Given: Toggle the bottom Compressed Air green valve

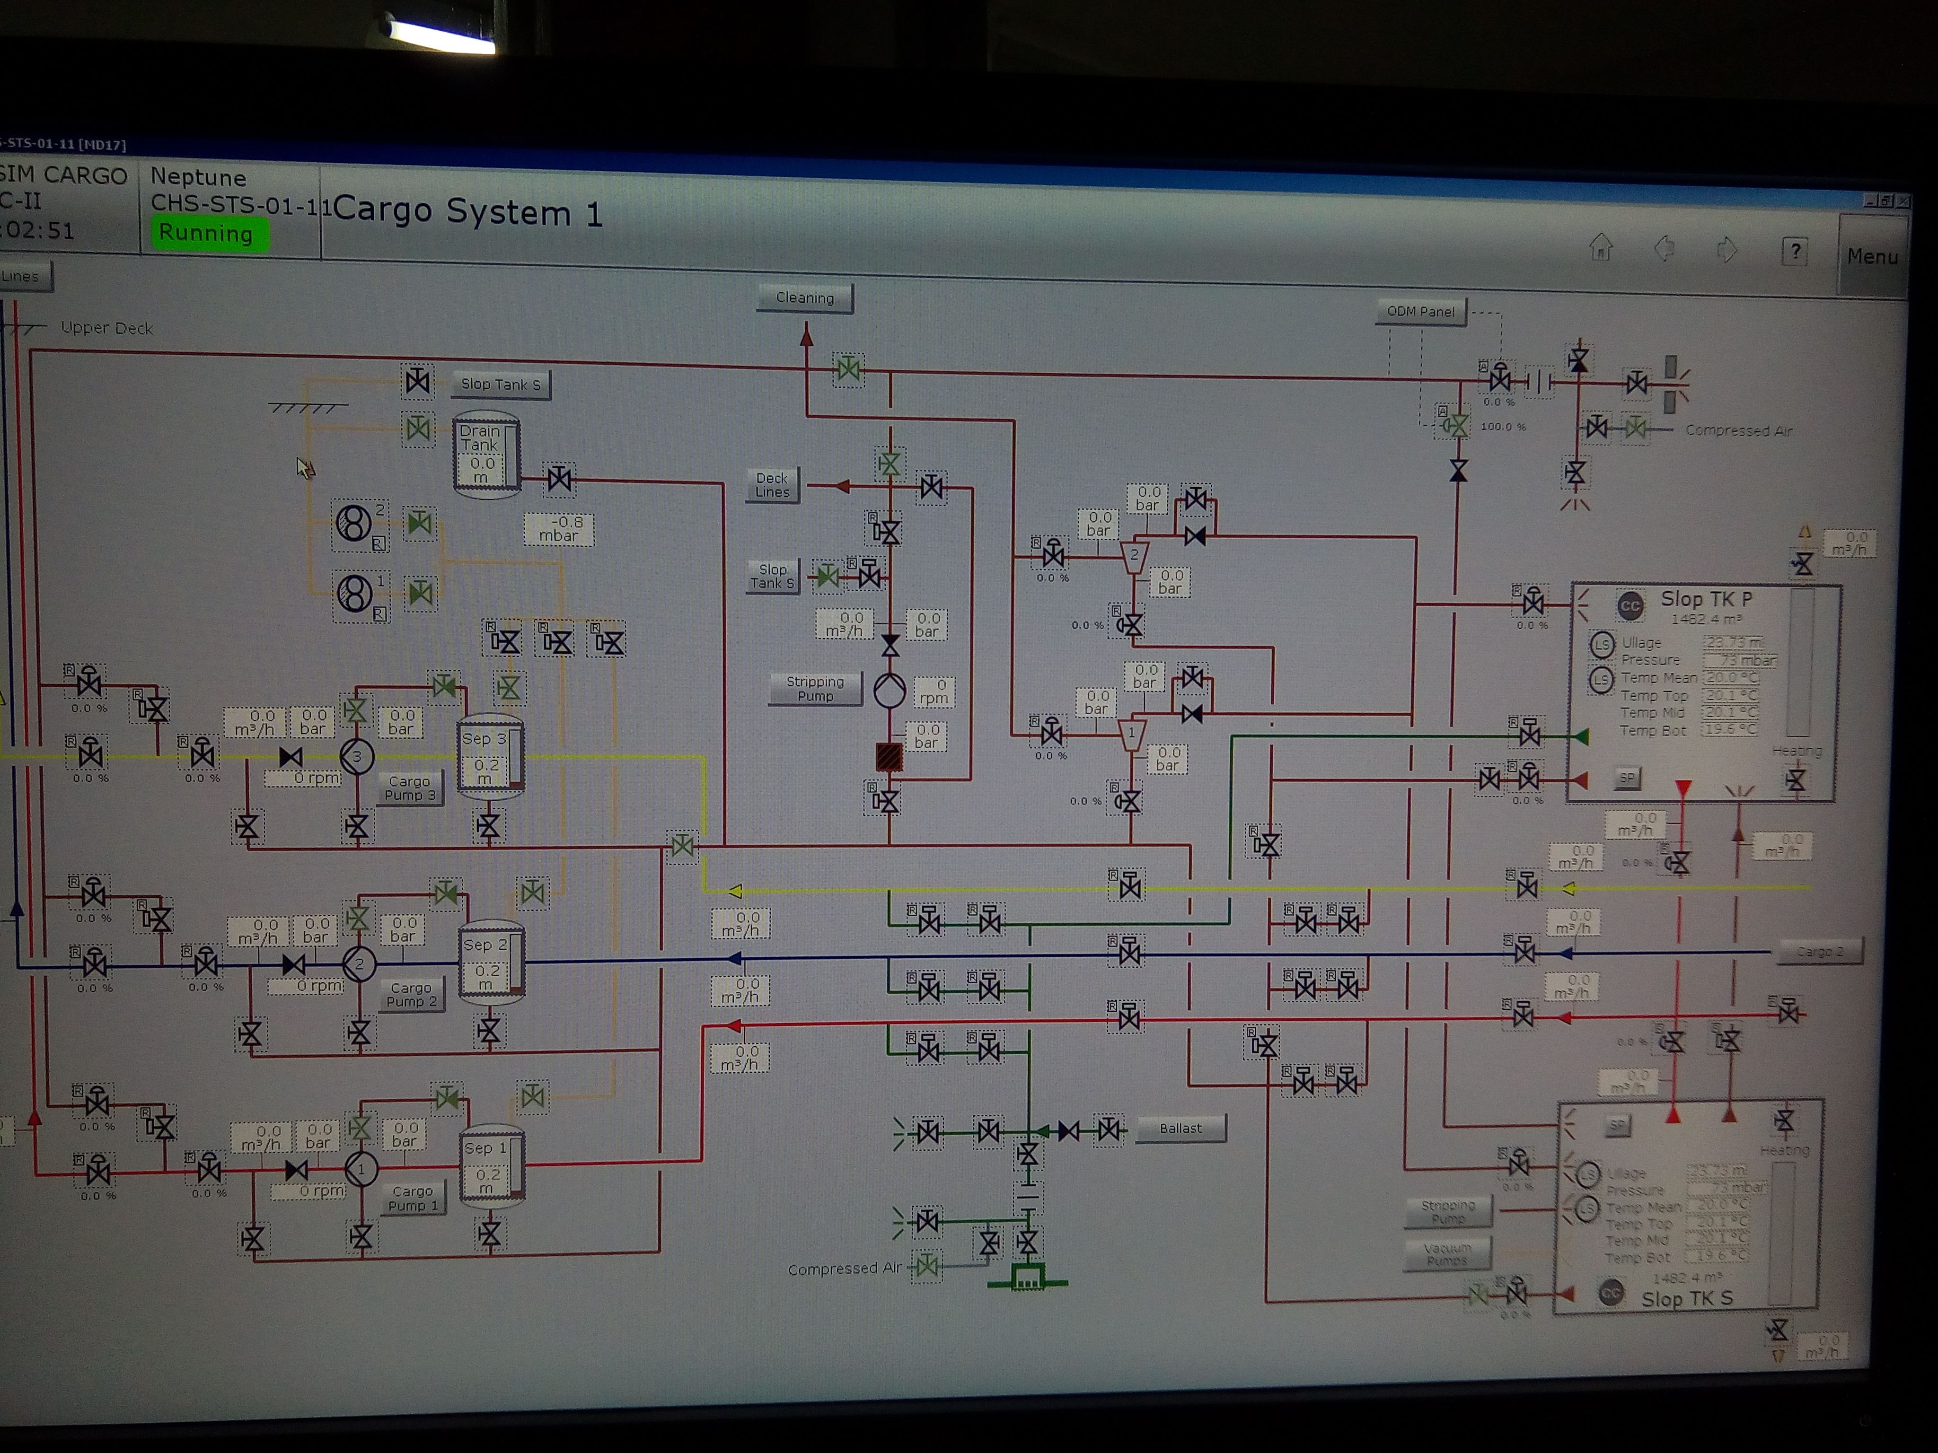Looking at the screenshot, I should click(x=927, y=1266).
